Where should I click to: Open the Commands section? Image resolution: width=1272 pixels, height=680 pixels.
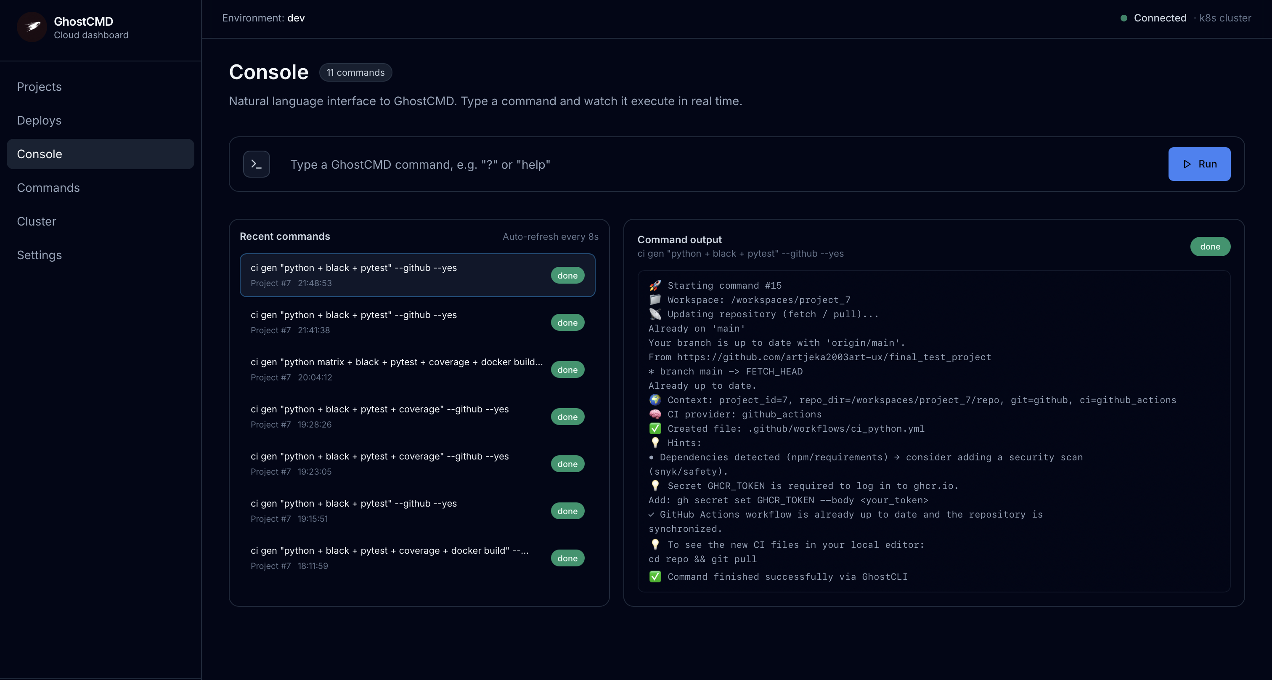coord(48,188)
